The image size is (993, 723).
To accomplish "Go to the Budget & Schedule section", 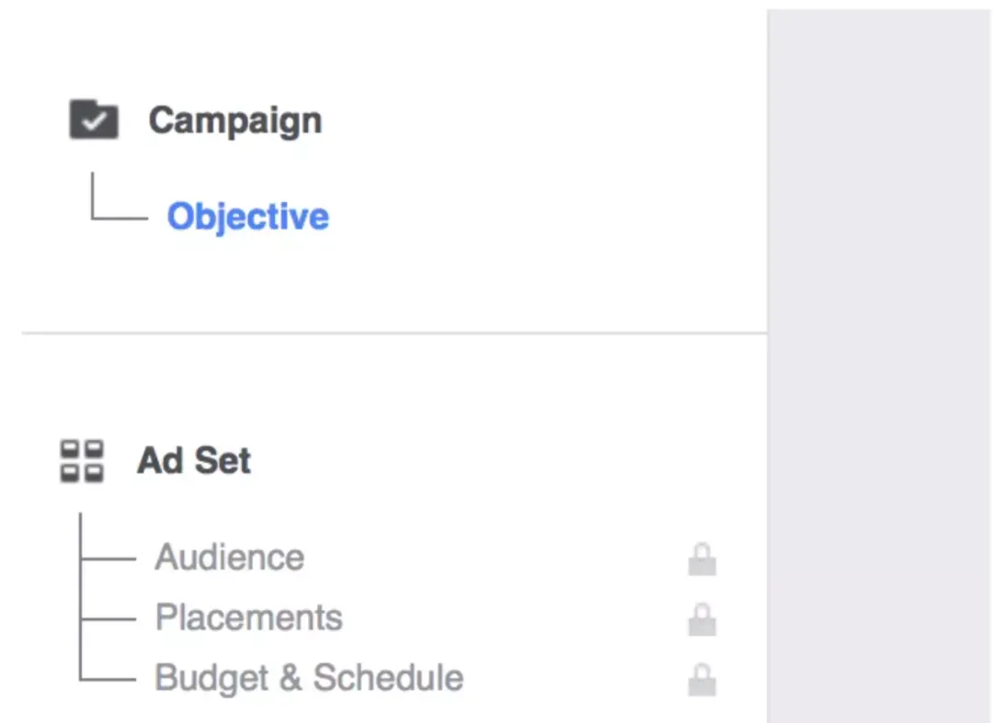I will pos(309,679).
